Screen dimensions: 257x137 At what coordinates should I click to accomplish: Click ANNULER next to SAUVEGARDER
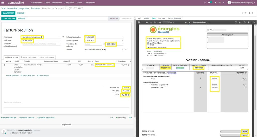pos(21,13)
